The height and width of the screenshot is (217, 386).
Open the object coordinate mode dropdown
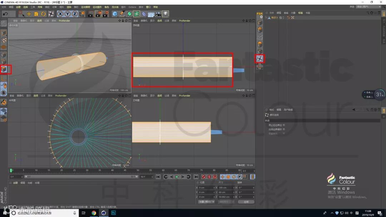(206, 202)
